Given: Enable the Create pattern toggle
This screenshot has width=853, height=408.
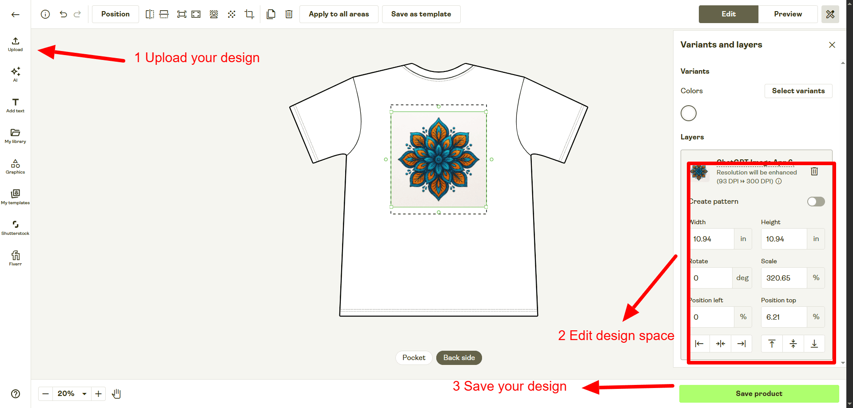Looking at the screenshot, I should [x=816, y=202].
